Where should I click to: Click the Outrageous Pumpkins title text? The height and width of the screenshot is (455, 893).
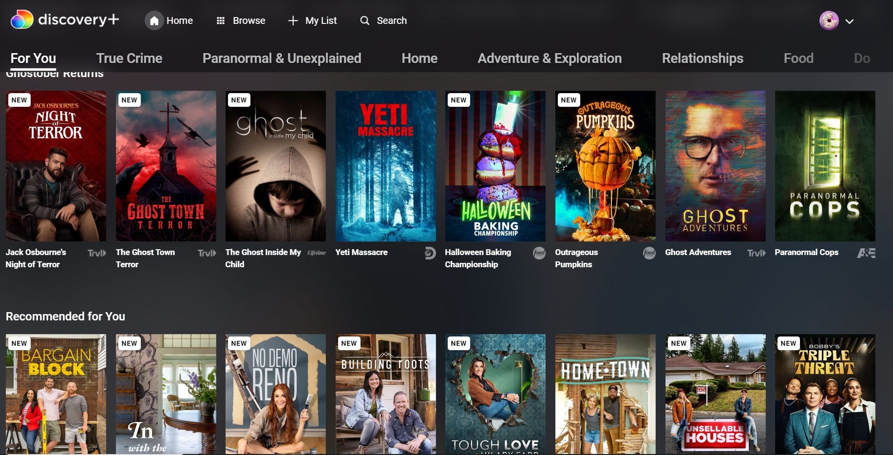click(x=576, y=258)
